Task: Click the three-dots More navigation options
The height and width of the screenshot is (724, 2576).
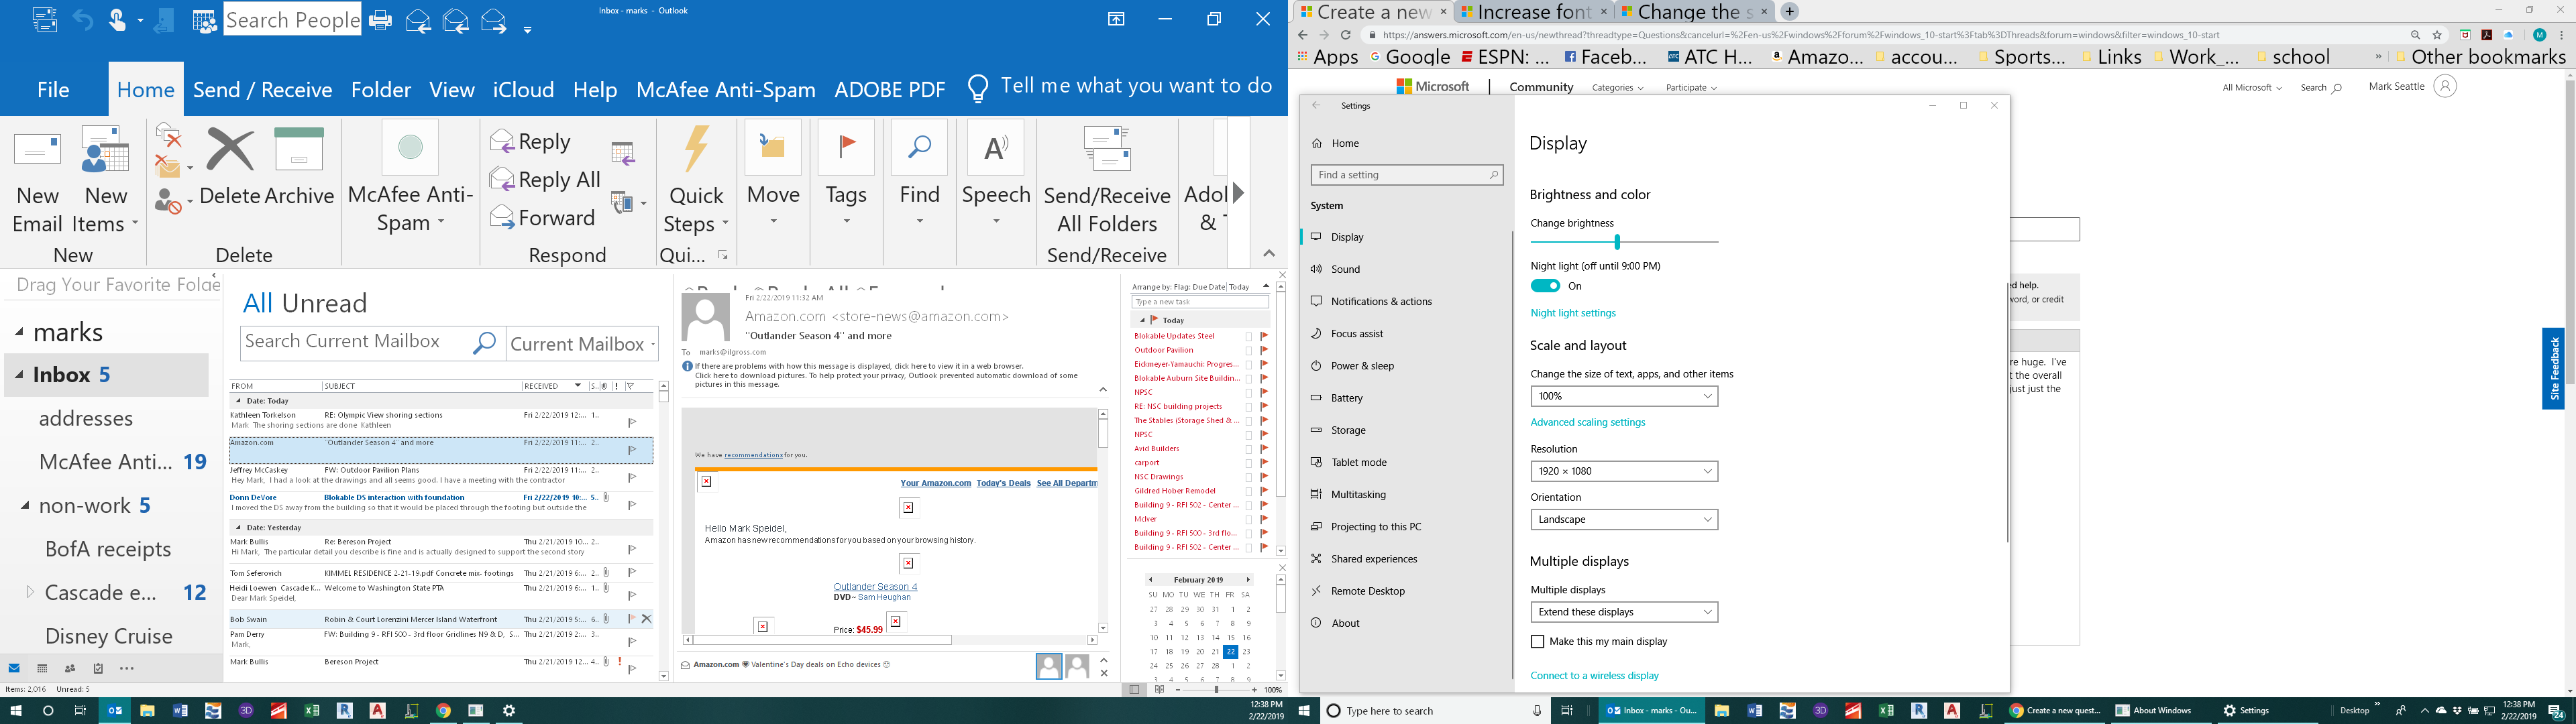Action: coord(127,669)
